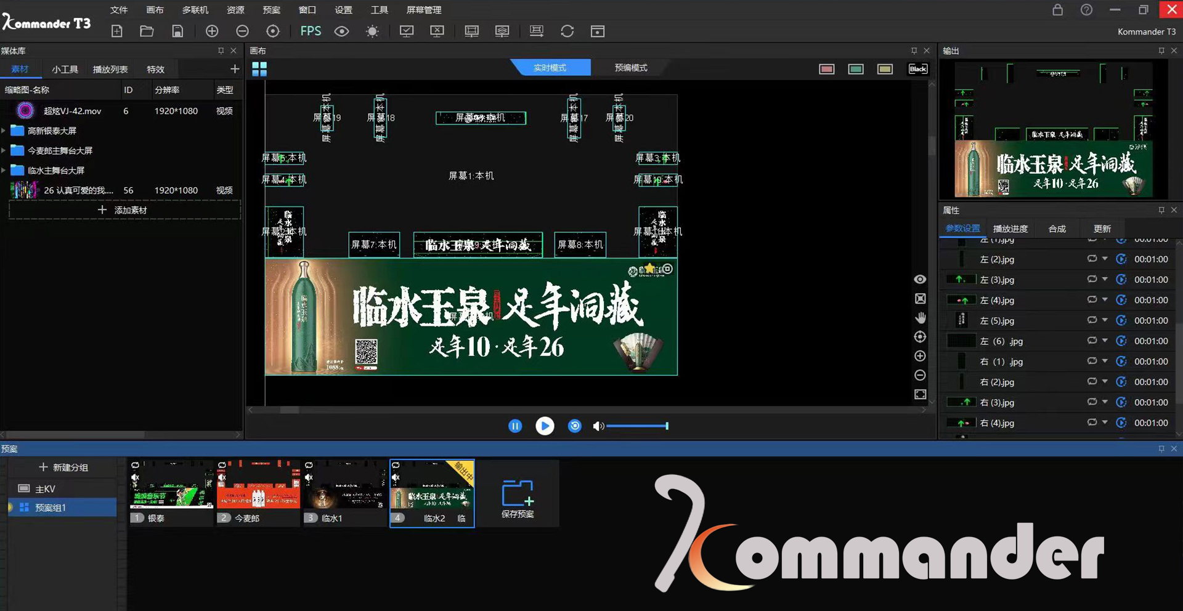The image size is (1183, 611).
Task: Open help via question mark icon
Action: click(1086, 10)
